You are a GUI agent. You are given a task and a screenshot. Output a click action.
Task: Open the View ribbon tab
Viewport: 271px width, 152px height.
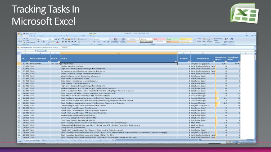76,36
